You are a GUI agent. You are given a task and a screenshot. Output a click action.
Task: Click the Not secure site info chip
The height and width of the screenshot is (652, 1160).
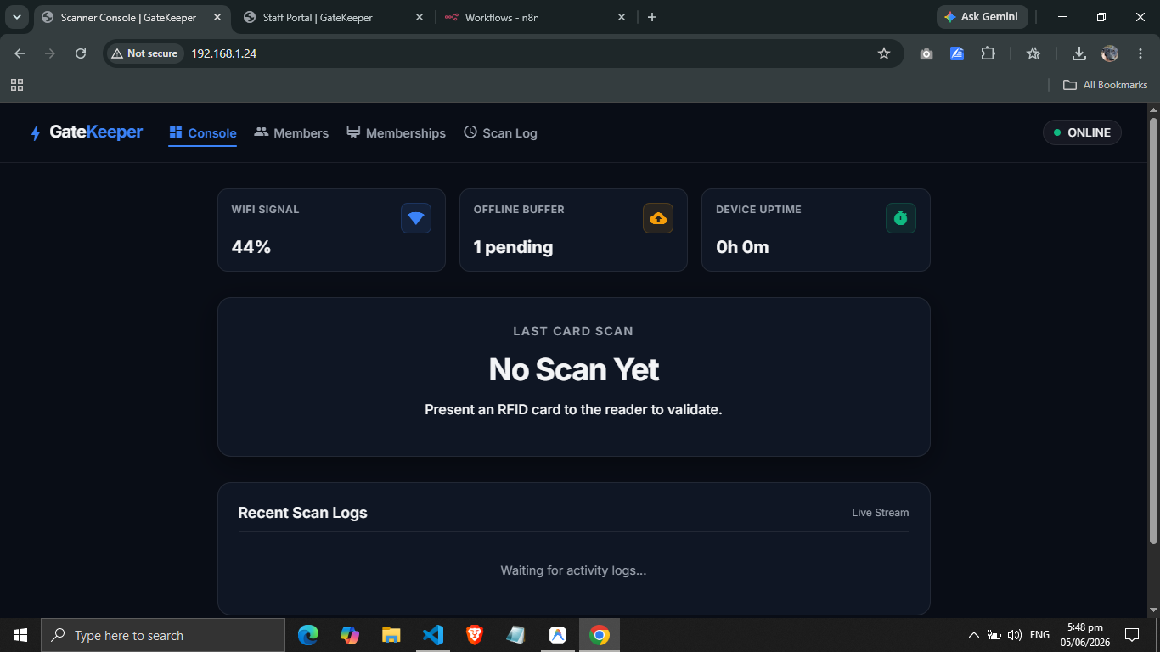[x=144, y=53]
